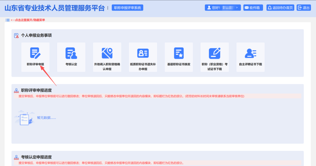Open the 收件箱 inbox

tap(253, 8)
